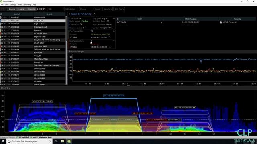Click the Wi-Spy DBx3 connected device indicator

pos(22,137)
